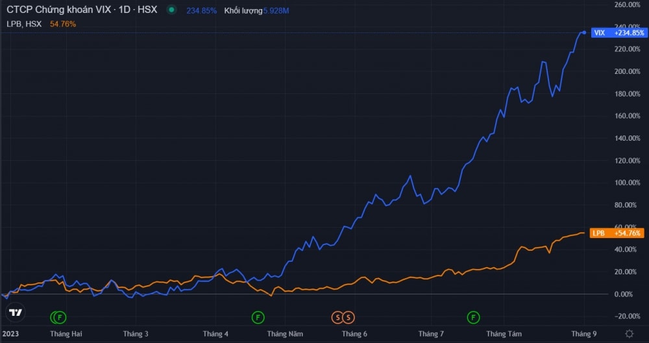This screenshot has width=649, height=343.
Task: Click the blue 234.85% legend value
Action: (202, 11)
